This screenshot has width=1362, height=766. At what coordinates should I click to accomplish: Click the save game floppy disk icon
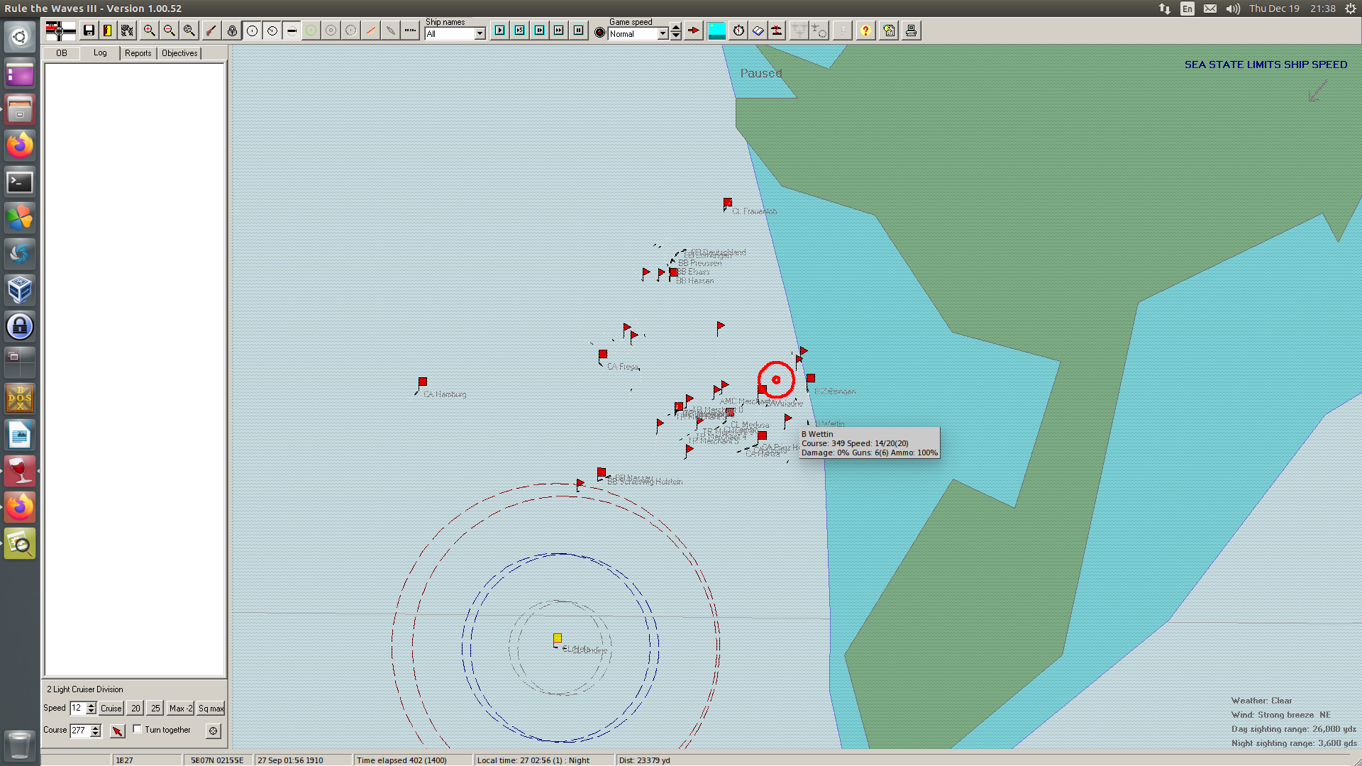(89, 30)
